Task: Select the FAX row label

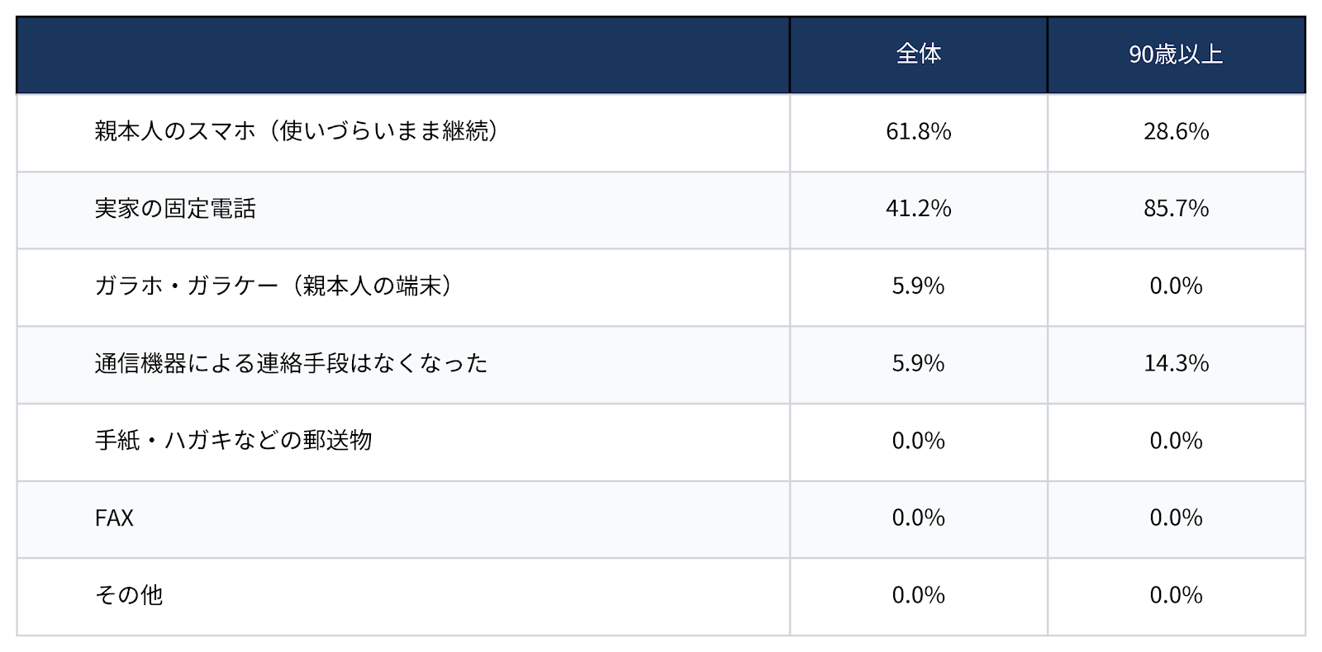Action: (x=114, y=517)
